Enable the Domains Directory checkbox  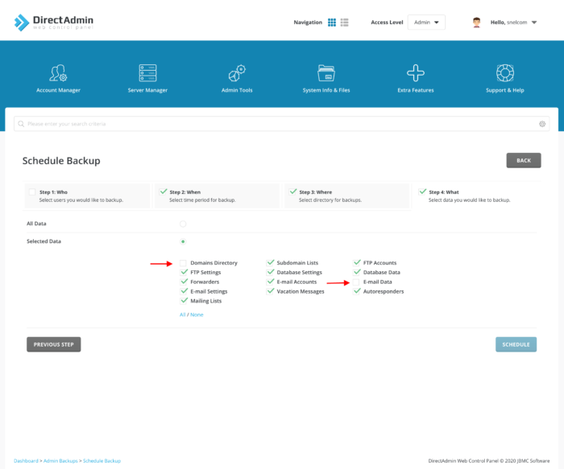[x=184, y=263]
